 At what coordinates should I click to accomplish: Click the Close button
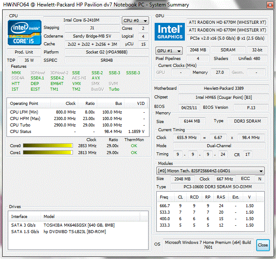[x=263, y=245]
